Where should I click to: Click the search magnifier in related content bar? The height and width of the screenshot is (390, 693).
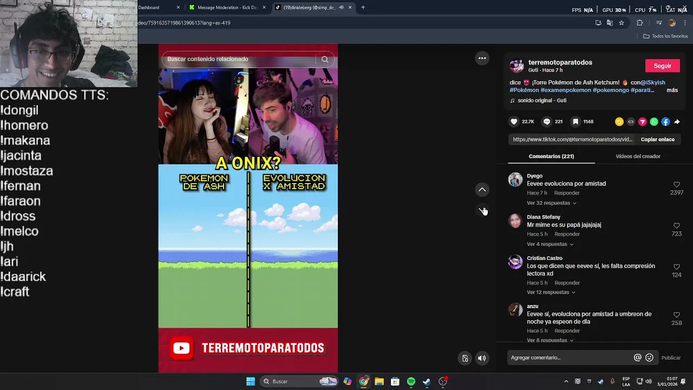click(x=325, y=59)
